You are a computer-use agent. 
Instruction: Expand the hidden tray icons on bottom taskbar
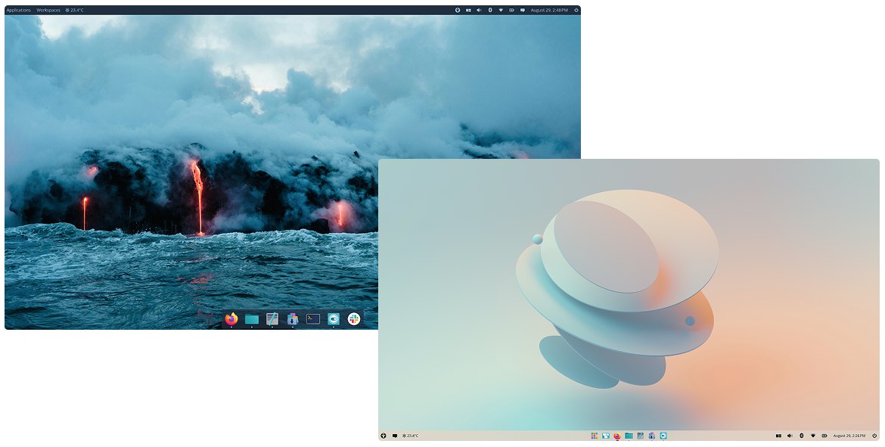pyautogui.click(x=779, y=436)
